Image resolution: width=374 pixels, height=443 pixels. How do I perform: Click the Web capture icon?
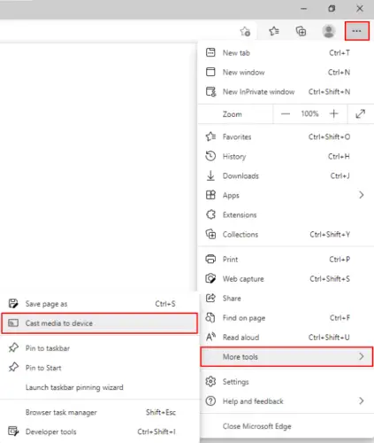210,278
